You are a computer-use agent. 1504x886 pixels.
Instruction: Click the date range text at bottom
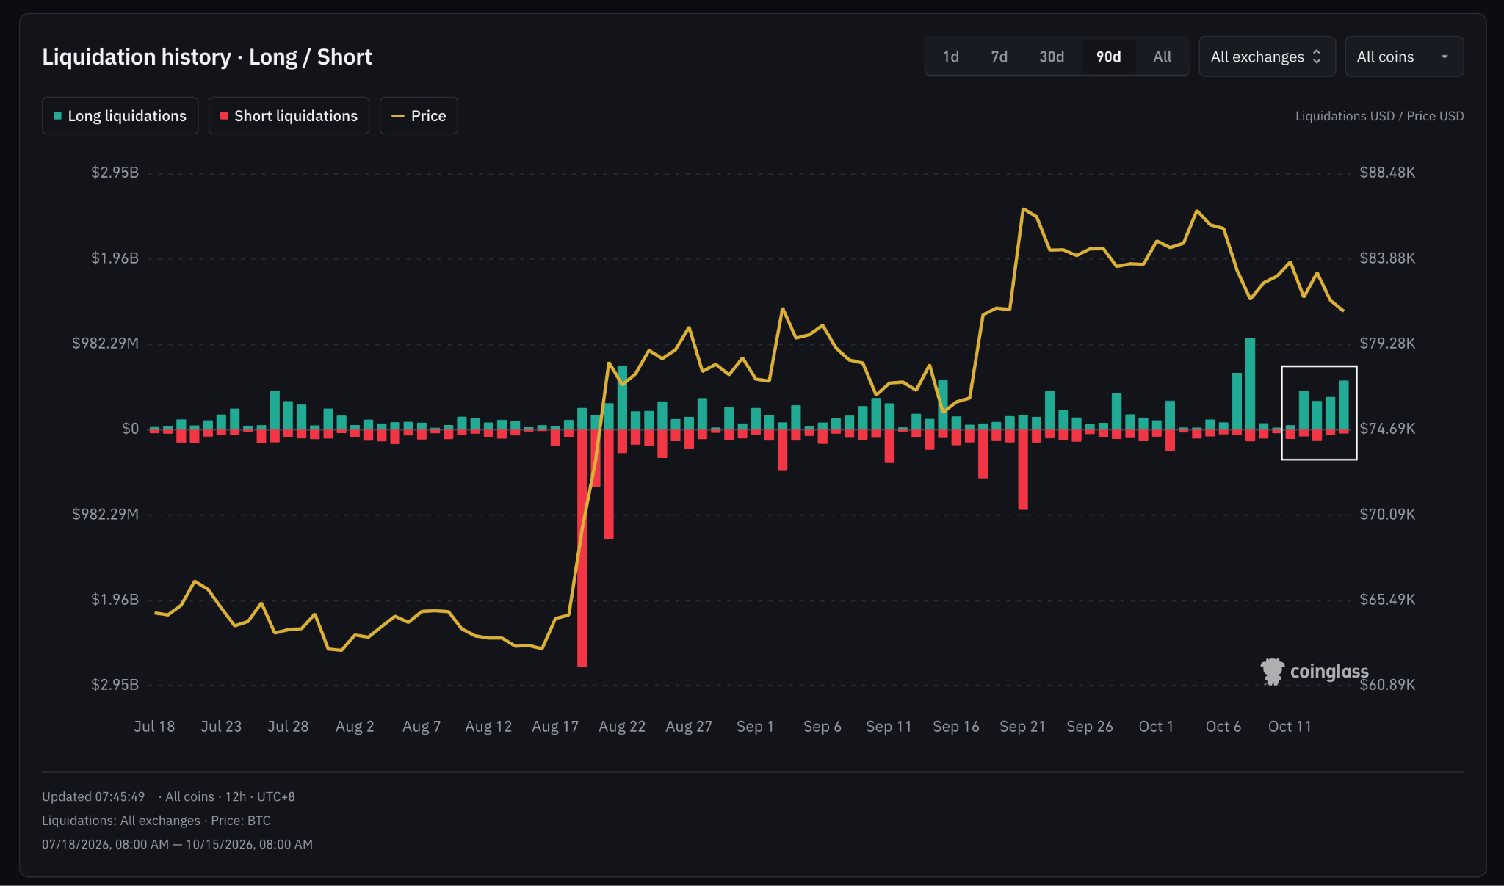(x=177, y=844)
